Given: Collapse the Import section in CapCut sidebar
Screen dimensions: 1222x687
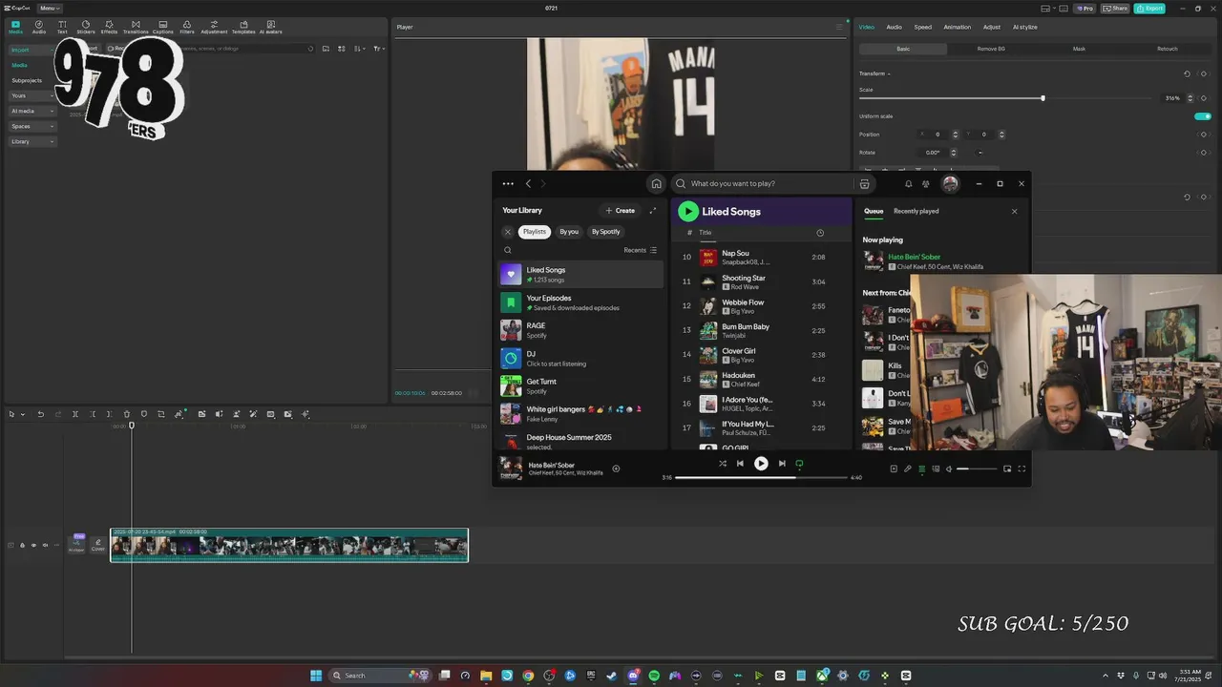Looking at the screenshot, I should pyautogui.click(x=32, y=50).
